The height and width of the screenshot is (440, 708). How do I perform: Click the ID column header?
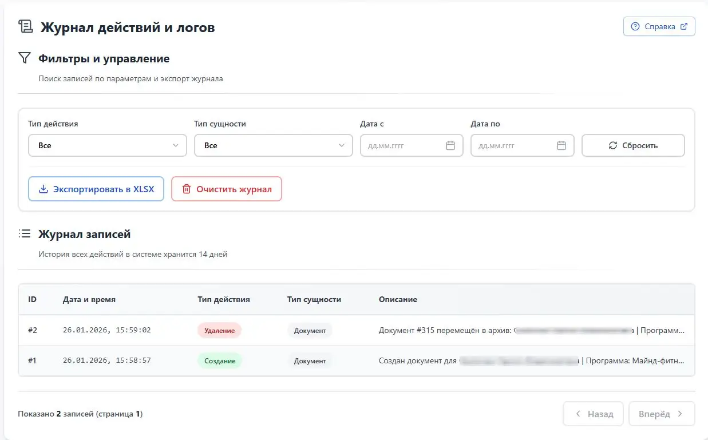[x=33, y=299]
